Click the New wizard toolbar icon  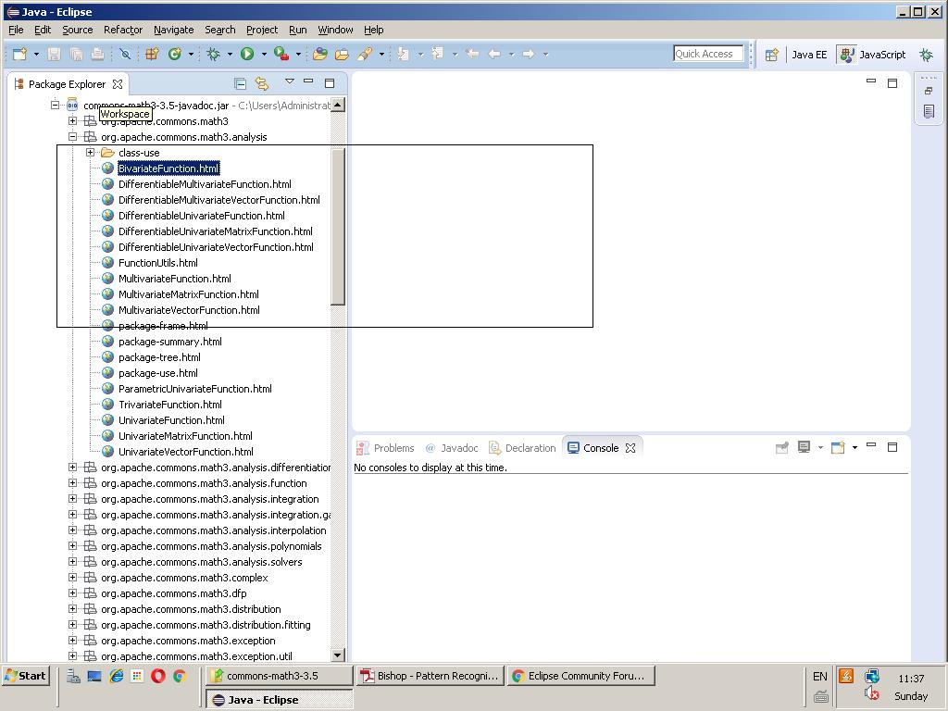coord(19,54)
